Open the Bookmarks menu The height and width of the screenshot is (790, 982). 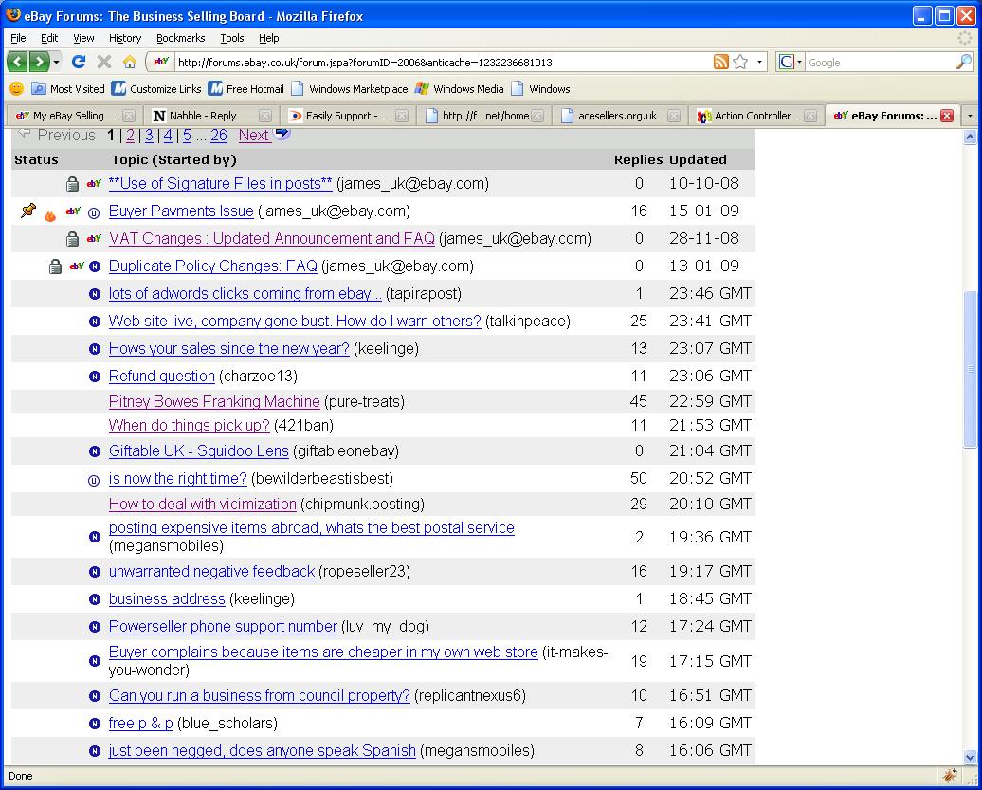point(180,38)
